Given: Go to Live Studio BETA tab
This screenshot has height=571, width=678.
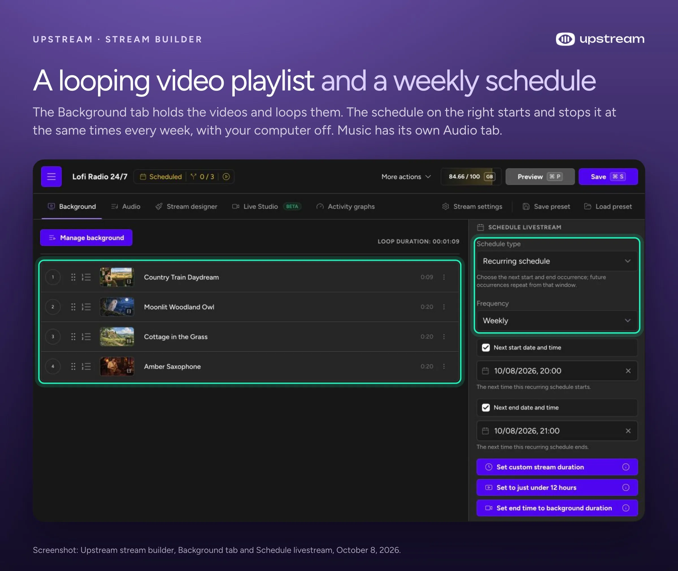Looking at the screenshot, I should (x=267, y=207).
